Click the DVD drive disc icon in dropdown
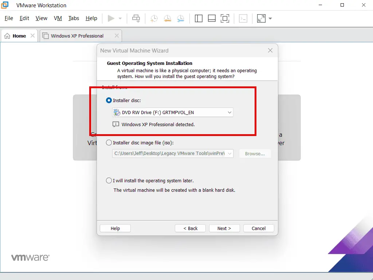Viewport: 373px width, 280px height. click(117, 112)
